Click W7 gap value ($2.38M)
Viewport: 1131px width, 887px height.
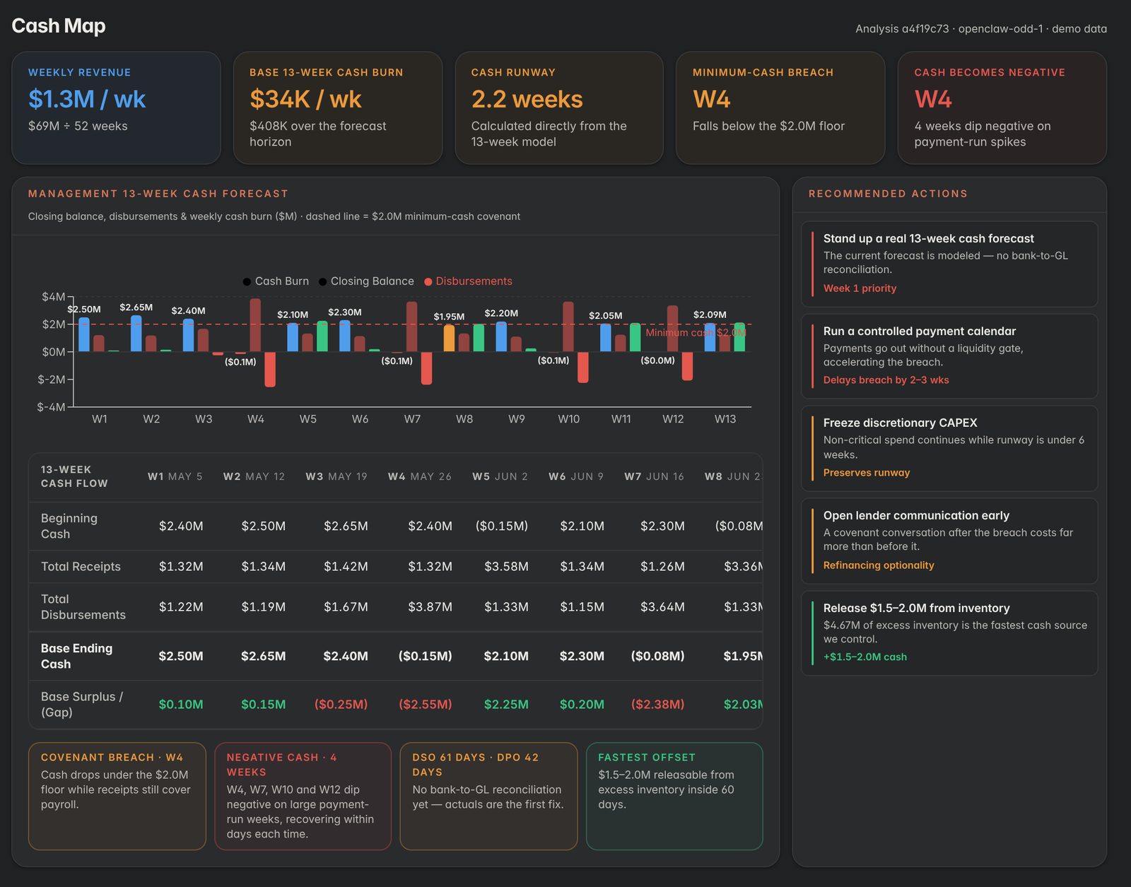click(658, 705)
